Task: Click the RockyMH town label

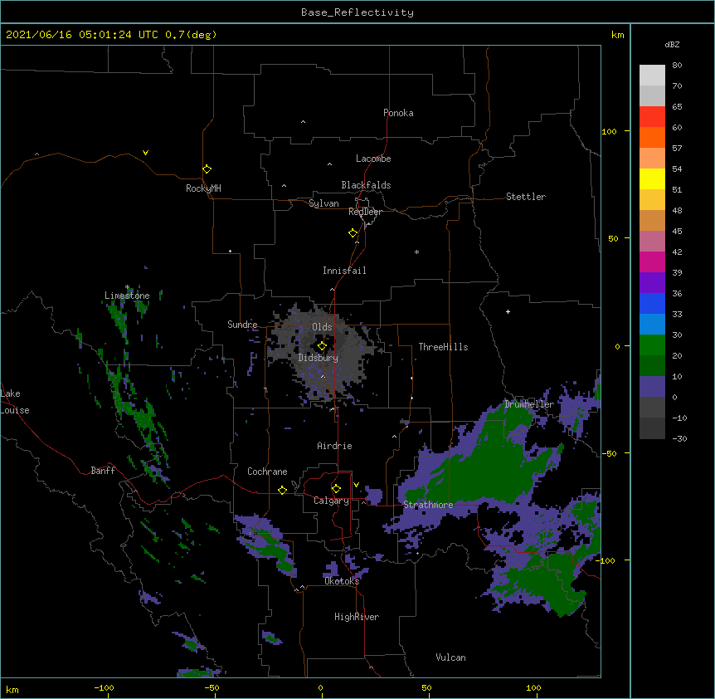Action: click(x=203, y=188)
